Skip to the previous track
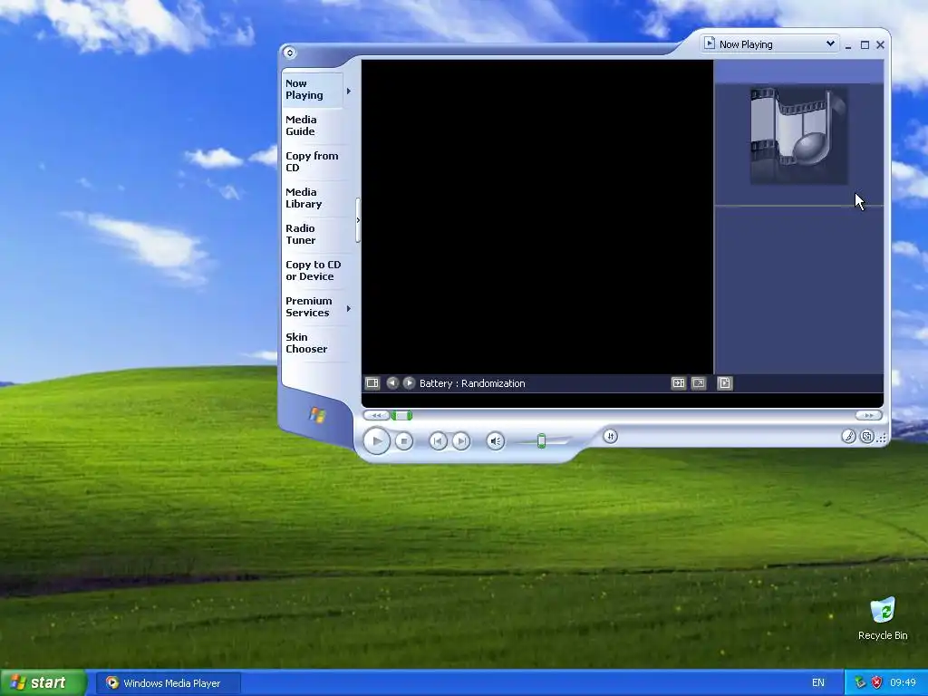The width and height of the screenshot is (928, 696). coord(438,441)
